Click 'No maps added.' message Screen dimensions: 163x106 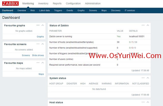[24, 68]
